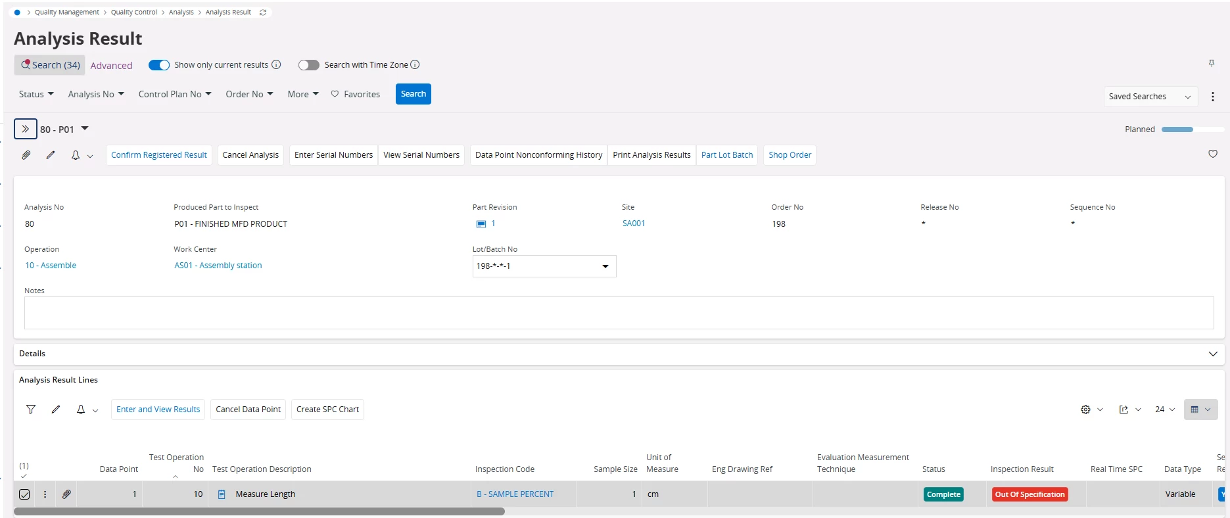
Task: Click Cancel Analysis button
Action: point(250,155)
